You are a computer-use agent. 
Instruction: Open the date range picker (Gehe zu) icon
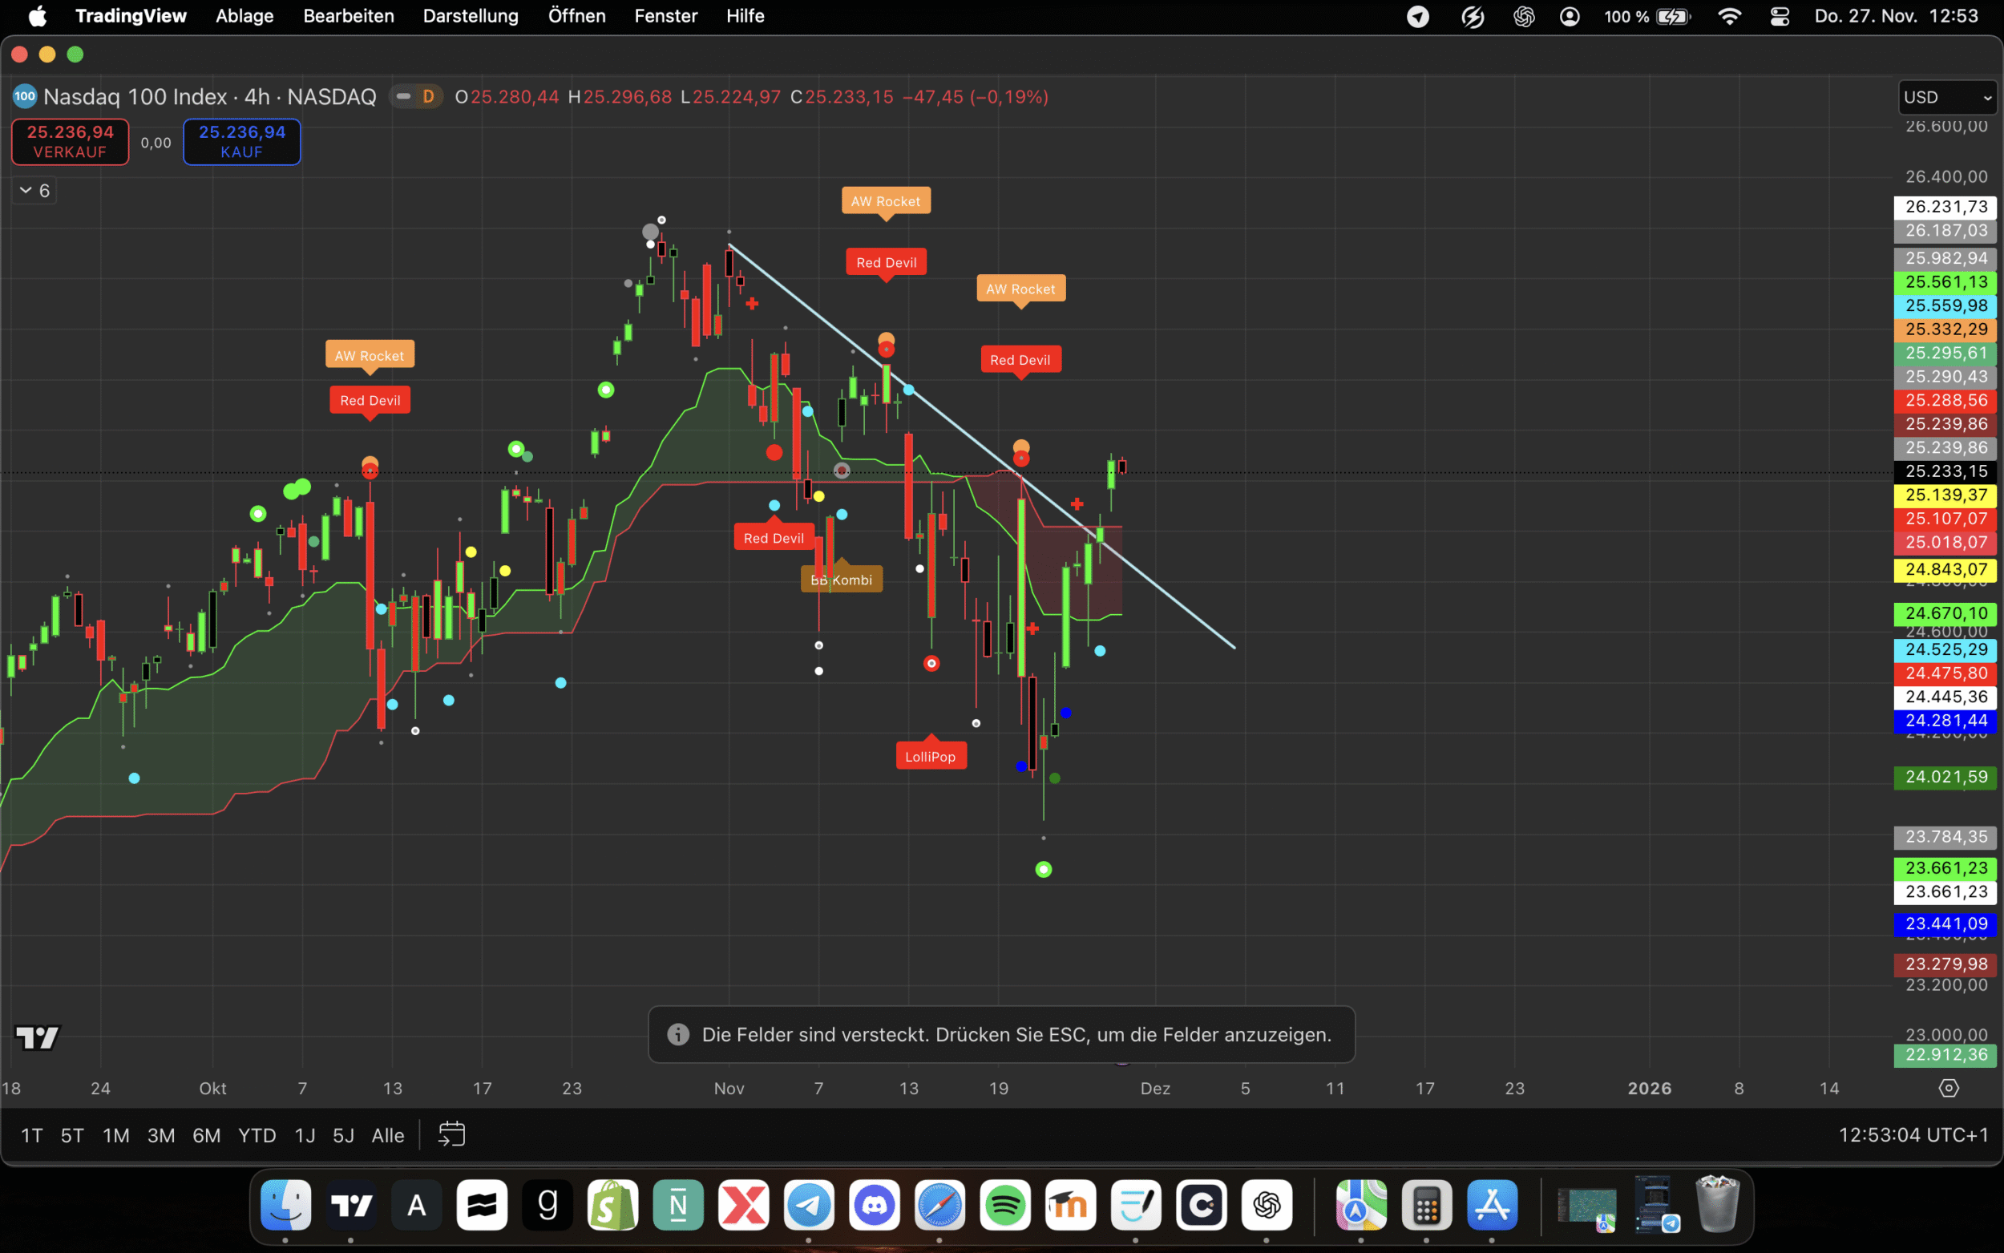(x=451, y=1134)
